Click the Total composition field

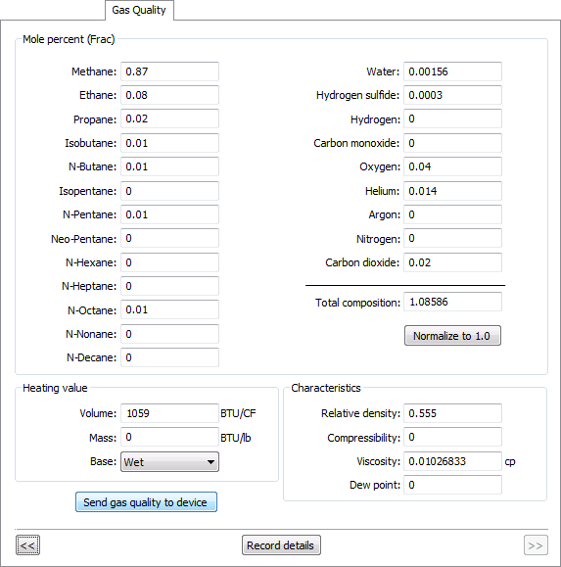452,302
